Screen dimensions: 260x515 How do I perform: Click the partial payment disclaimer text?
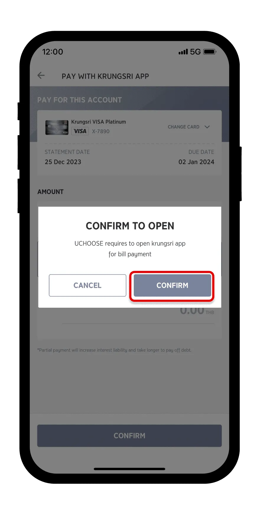pyautogui.click(x=114, y=350)
